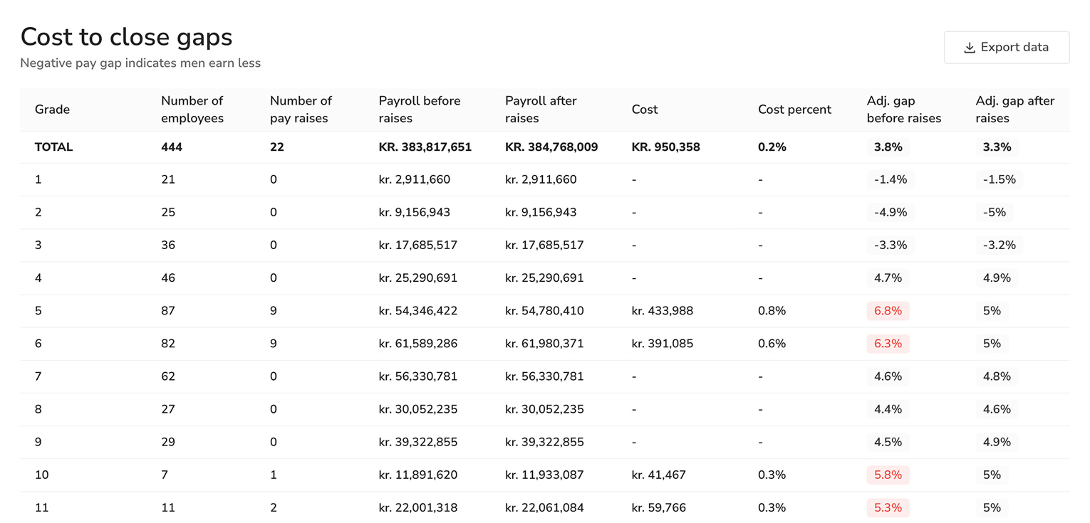The height and width of the screenshot is (523, 1090).
Task: Click total cost KR. 950,358
Action: pyautogui.click(x=665, y=147)
